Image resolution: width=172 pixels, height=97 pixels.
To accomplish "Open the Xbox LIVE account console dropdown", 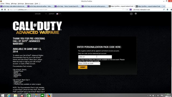I will pyautogui.click(x=89, y=64).
